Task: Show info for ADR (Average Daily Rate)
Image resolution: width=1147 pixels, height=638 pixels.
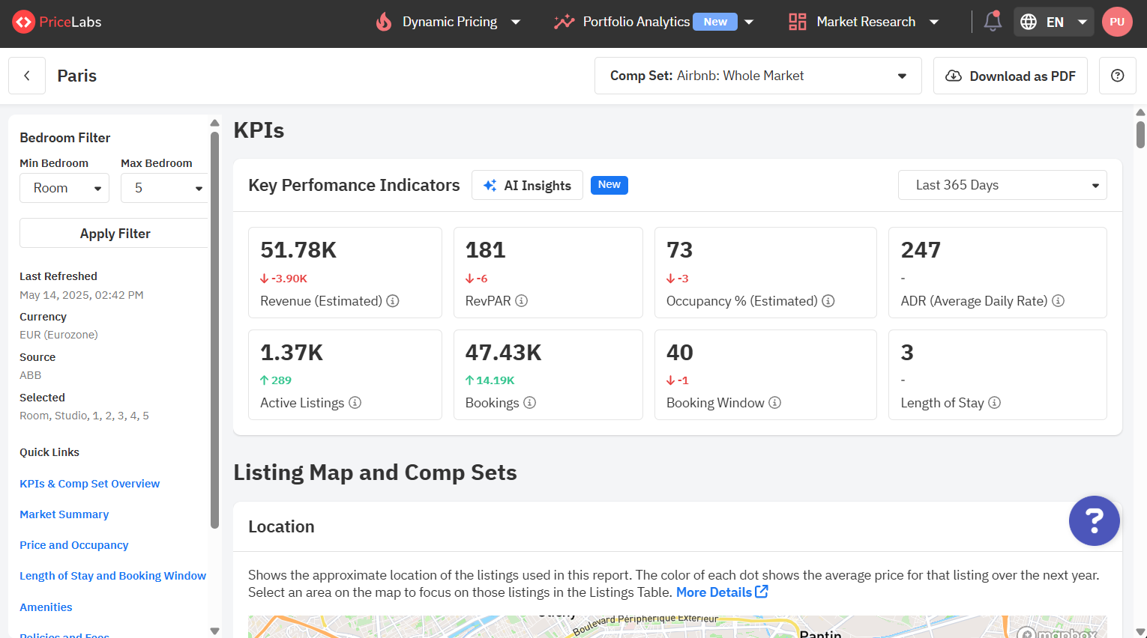Action: (x=1058, y=301)
